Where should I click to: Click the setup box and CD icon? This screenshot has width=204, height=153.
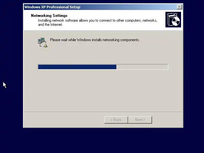(x=173, y=20)
